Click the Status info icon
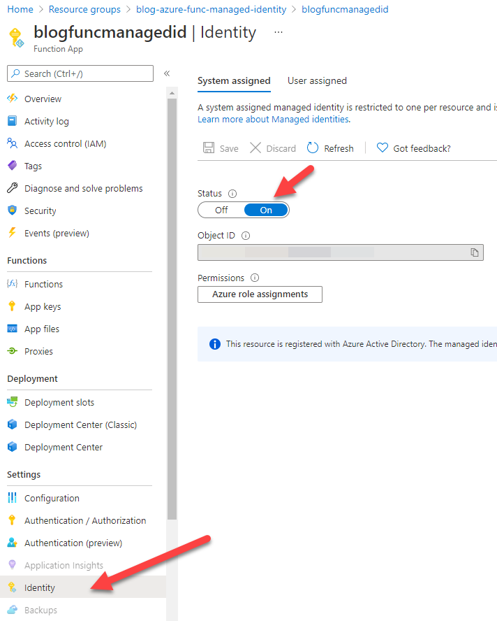The height and width of the screenshot is (621, 497). (x=232, y=194)
